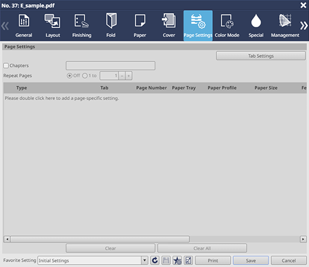This screenshot has height=267, width=309.
Task: Open the Layout settings icon
Action: [53, 21]
